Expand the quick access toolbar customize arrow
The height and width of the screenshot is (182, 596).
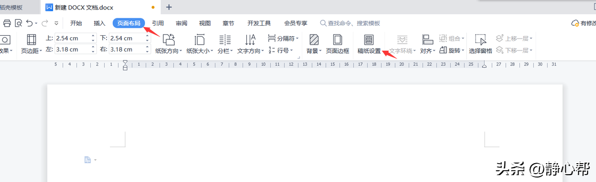pos(56,23)
